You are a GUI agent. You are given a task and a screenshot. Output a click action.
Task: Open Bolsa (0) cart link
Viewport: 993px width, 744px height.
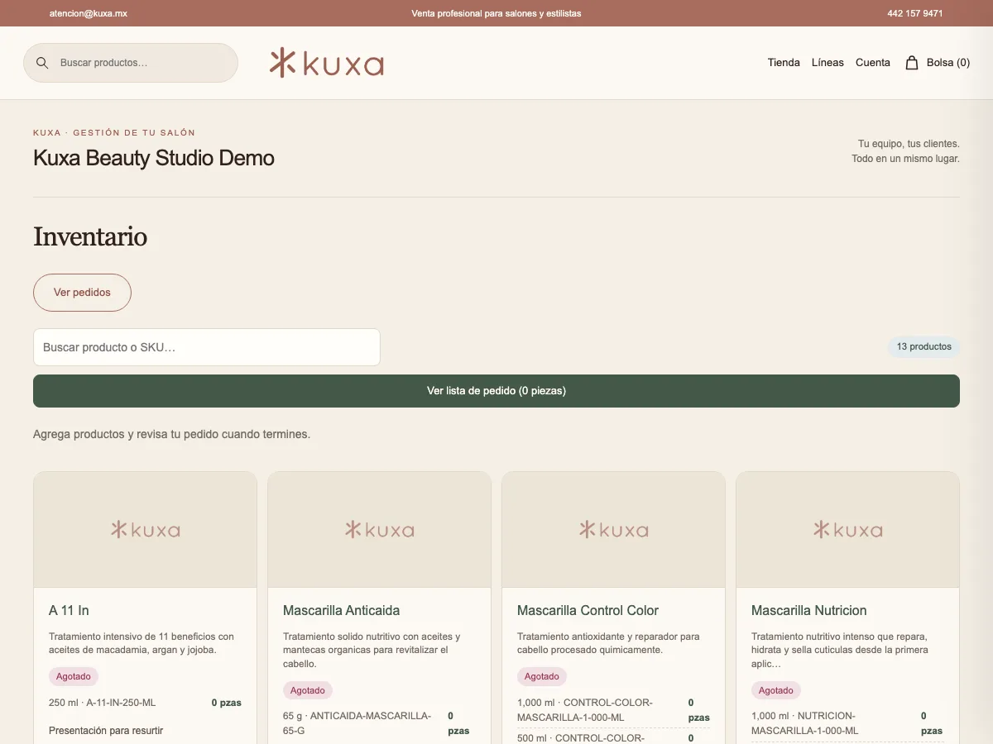click(938, 63)
